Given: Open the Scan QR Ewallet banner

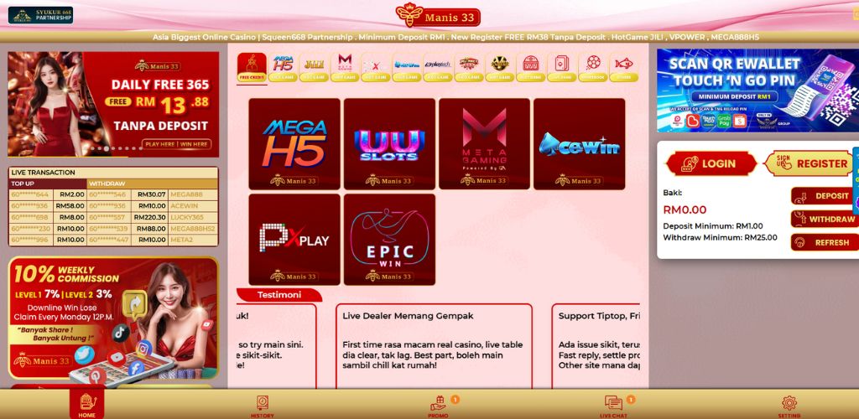Looking at the screenshot, I should [x=757, y=91].
